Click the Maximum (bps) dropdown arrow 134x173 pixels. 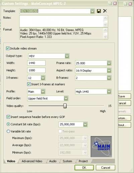(85, 138)
